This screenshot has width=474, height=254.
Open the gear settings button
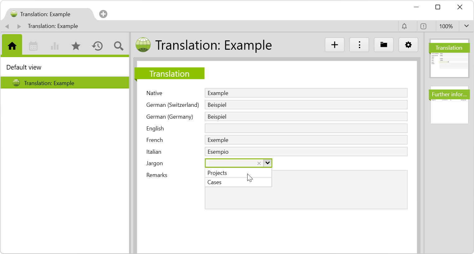point(408,45)
